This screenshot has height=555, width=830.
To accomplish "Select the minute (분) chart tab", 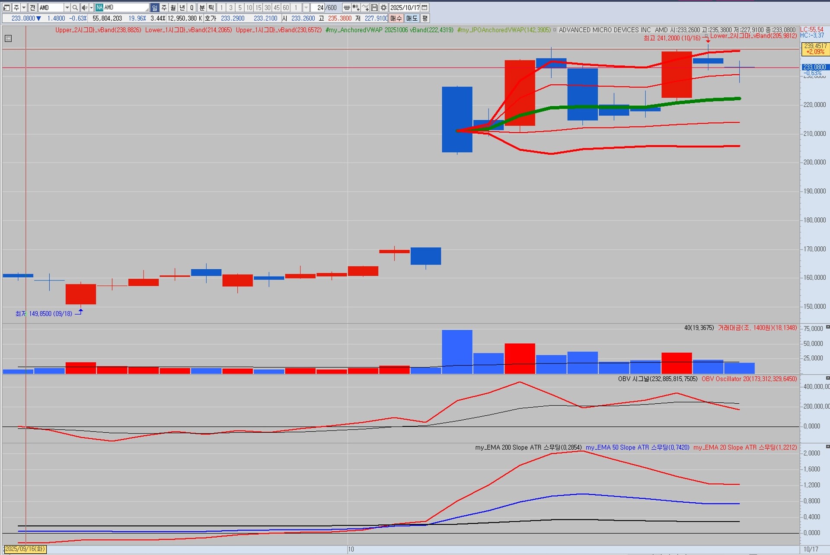I will (x=202, y=7).
